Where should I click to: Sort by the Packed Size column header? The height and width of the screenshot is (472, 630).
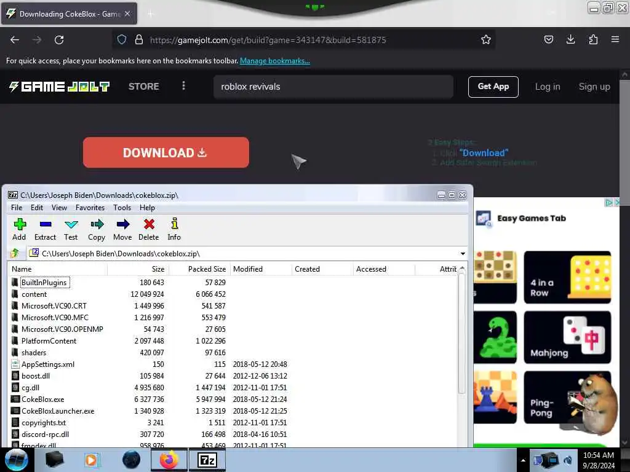(x=199, y=269)
